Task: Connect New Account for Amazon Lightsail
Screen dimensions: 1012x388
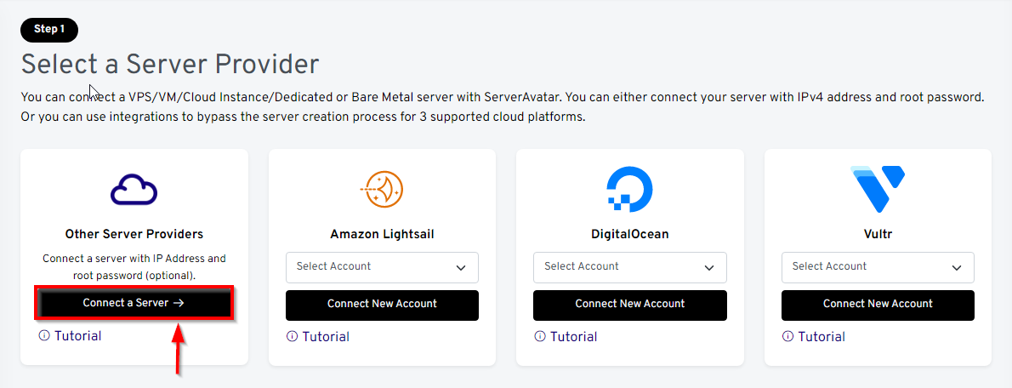Action: coord(382,305)
